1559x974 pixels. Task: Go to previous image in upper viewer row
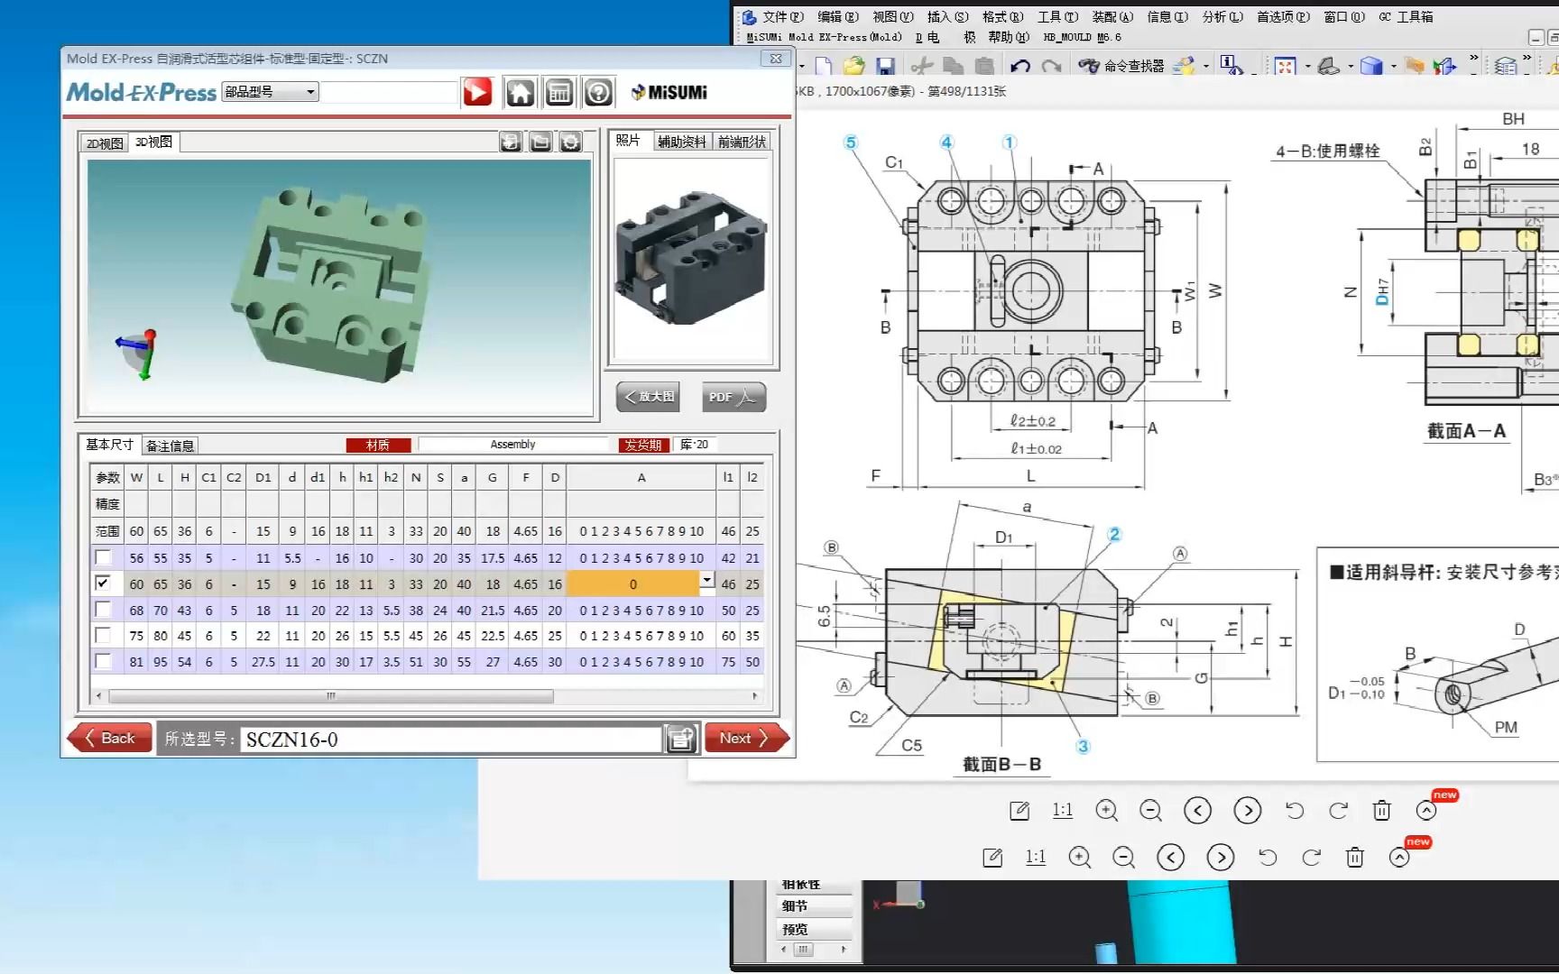1197,811
